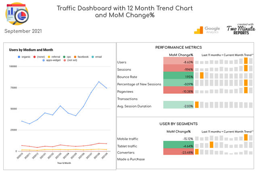Click the Tablet traffic -4.64% cell

coord(178,145)
